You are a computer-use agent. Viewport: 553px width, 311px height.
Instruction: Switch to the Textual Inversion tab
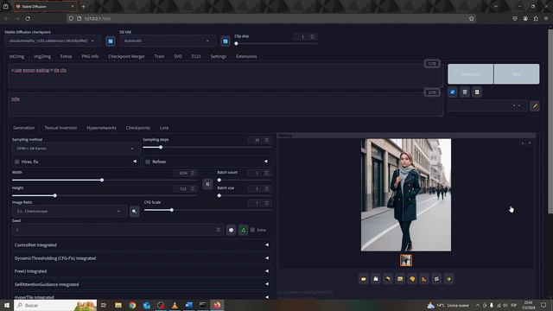tap(60, 128)
